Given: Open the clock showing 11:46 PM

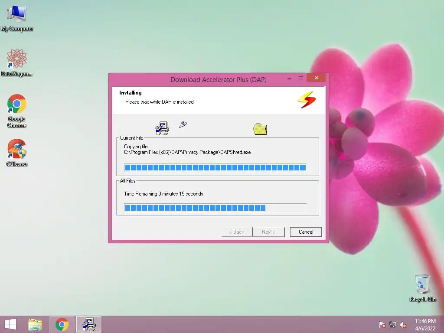Looking at the screenshot, I should tap(425, 325).
